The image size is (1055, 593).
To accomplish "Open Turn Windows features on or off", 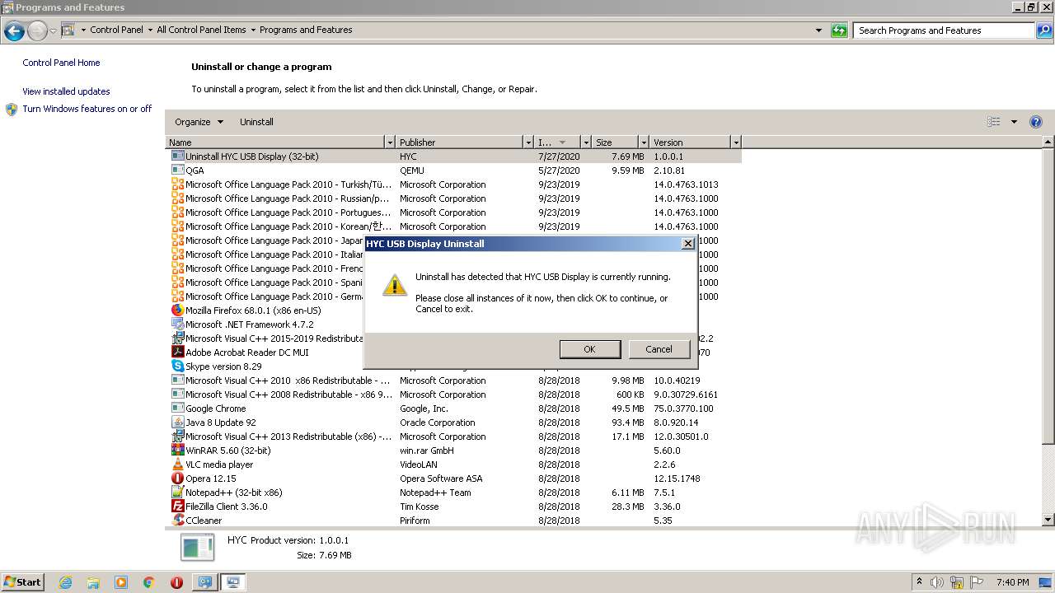I will click(87, 109).
